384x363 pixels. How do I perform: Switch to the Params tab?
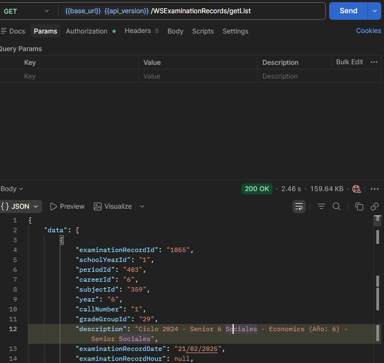tap(46, 31)
